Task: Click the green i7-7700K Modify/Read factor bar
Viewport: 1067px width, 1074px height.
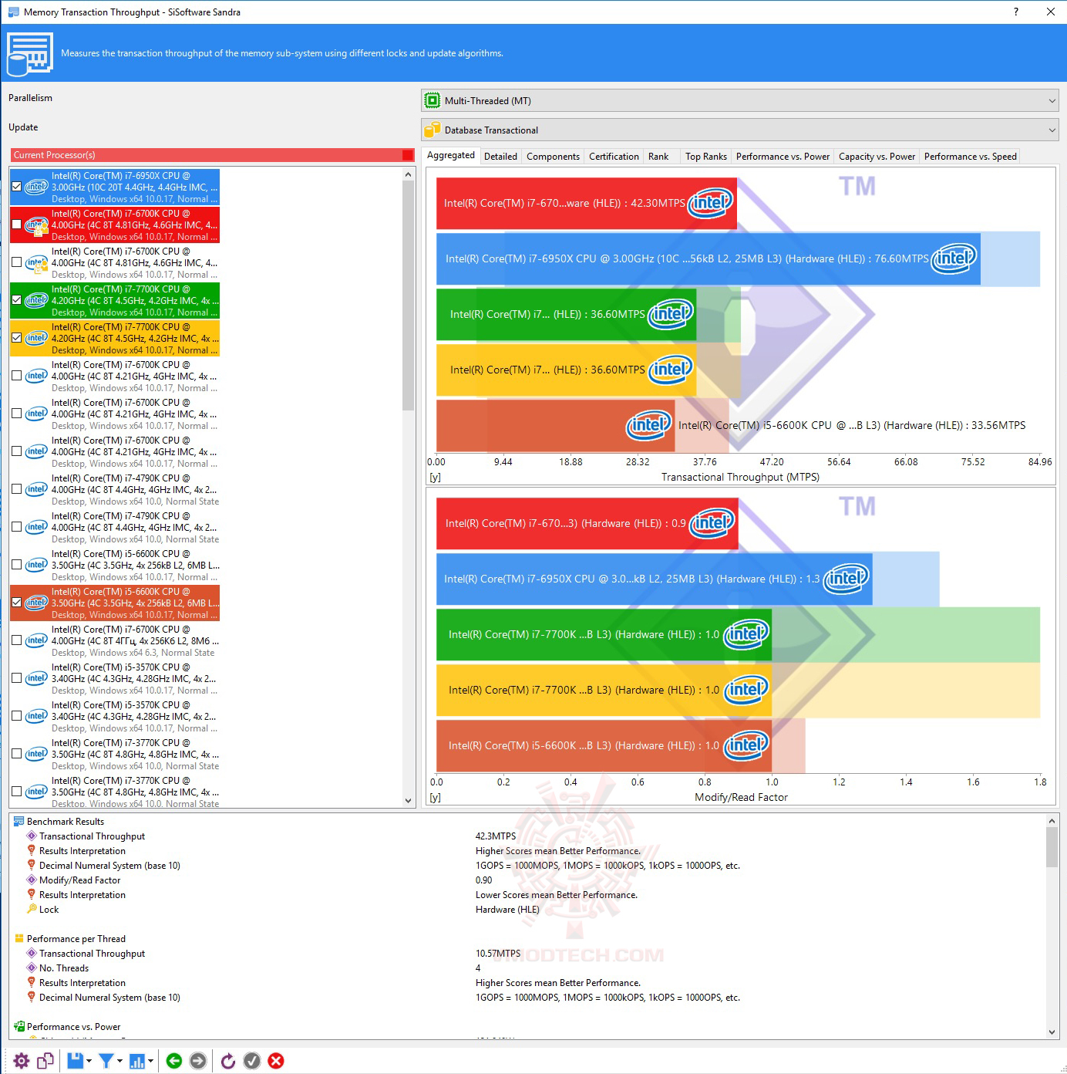Action: pyautogui.click(x=604, y=634)
